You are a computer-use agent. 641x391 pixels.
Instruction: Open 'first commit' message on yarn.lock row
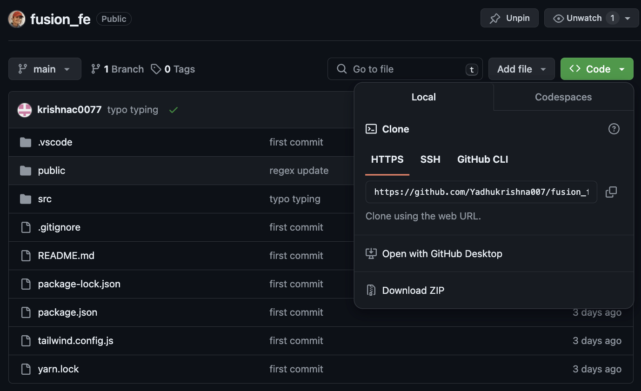[296, 369]
